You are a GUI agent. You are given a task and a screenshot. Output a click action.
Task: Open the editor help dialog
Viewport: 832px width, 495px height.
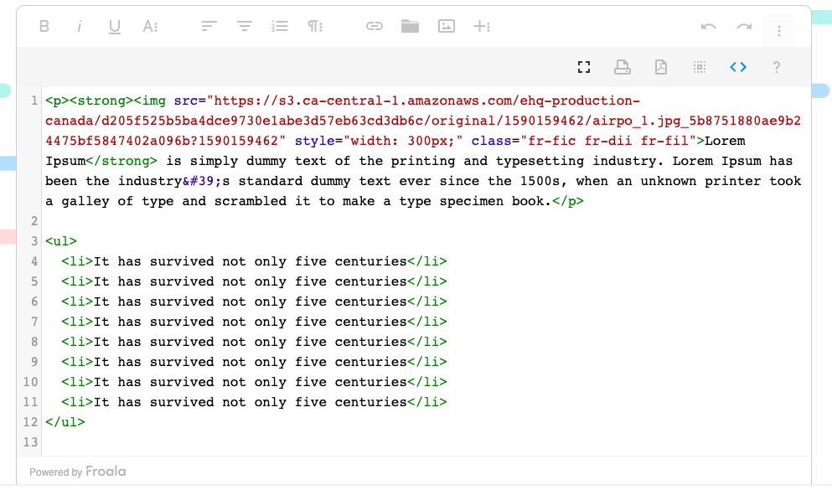(777, 67)
